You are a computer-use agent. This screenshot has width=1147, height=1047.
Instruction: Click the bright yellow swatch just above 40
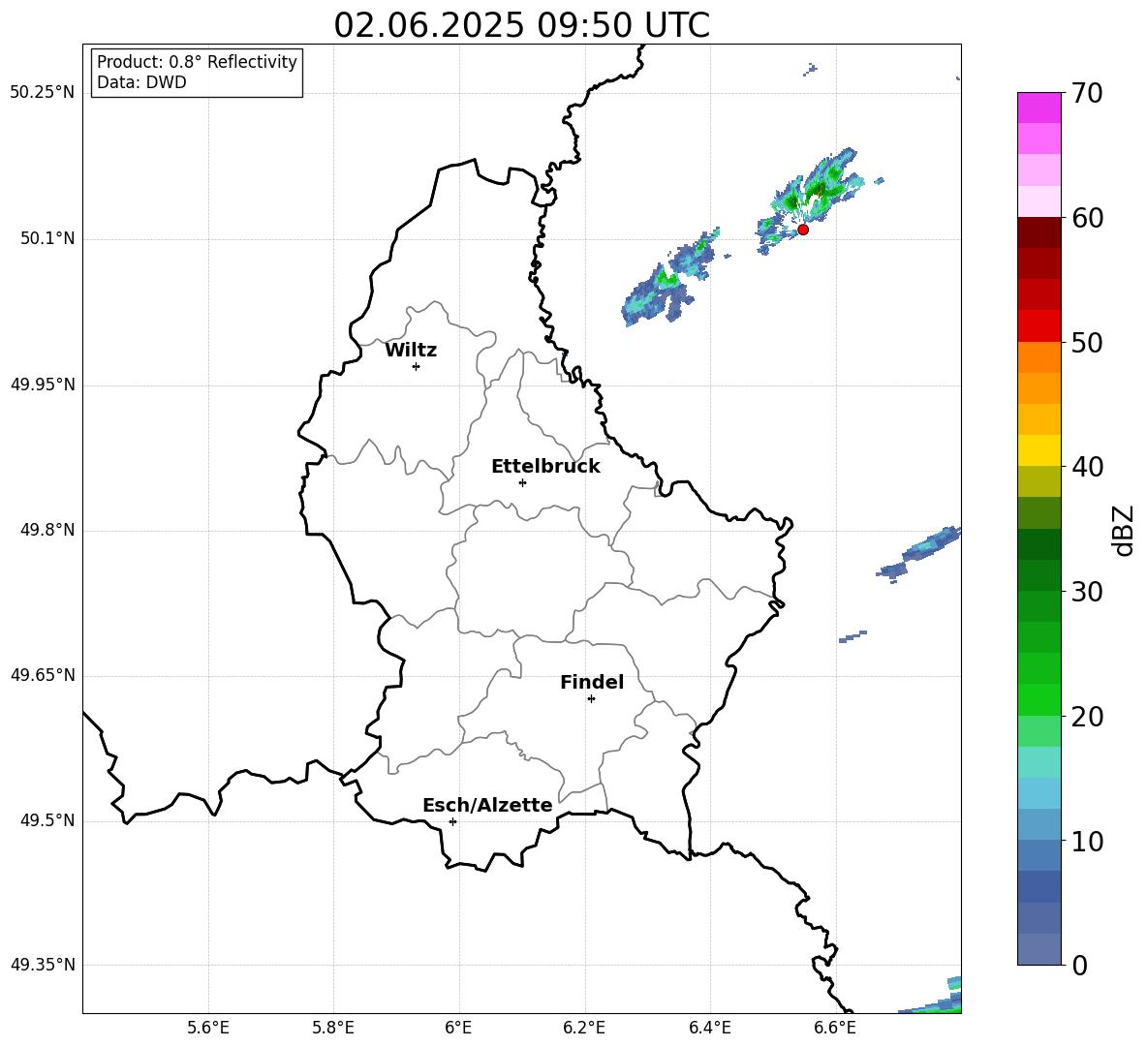coord(1038,450)
